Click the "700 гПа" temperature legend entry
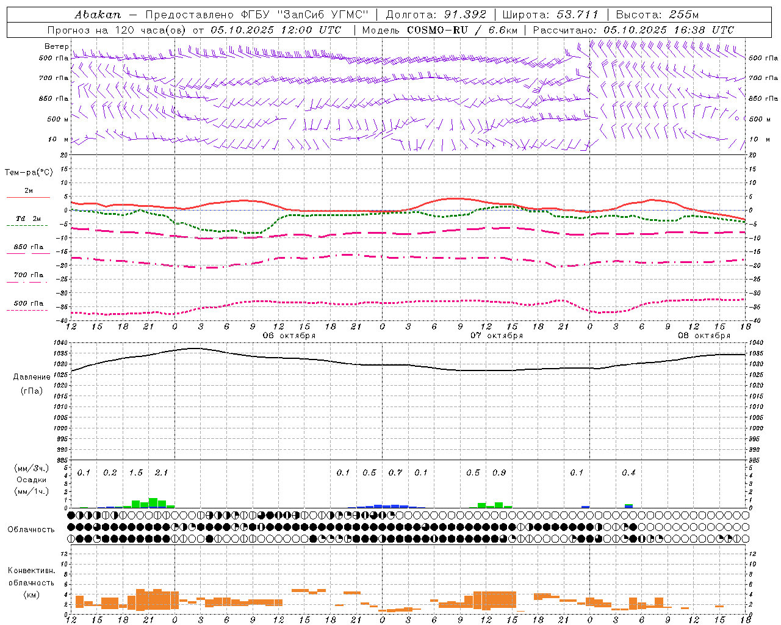This screenshot has width=781, height=625. [x=29, y=275]
